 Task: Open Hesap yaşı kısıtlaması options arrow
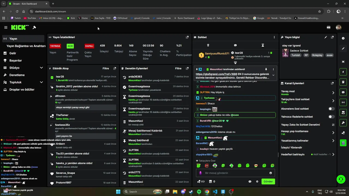pyautogui.click(x=333, y=133)
